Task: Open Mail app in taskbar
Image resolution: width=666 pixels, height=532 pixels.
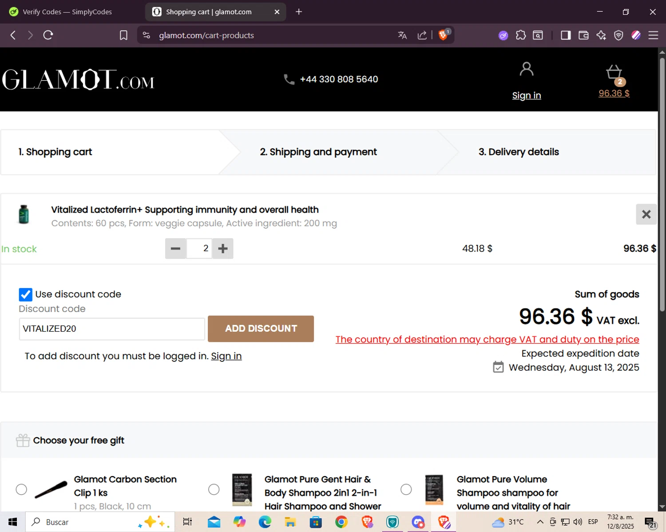Action: pos(214,522)
